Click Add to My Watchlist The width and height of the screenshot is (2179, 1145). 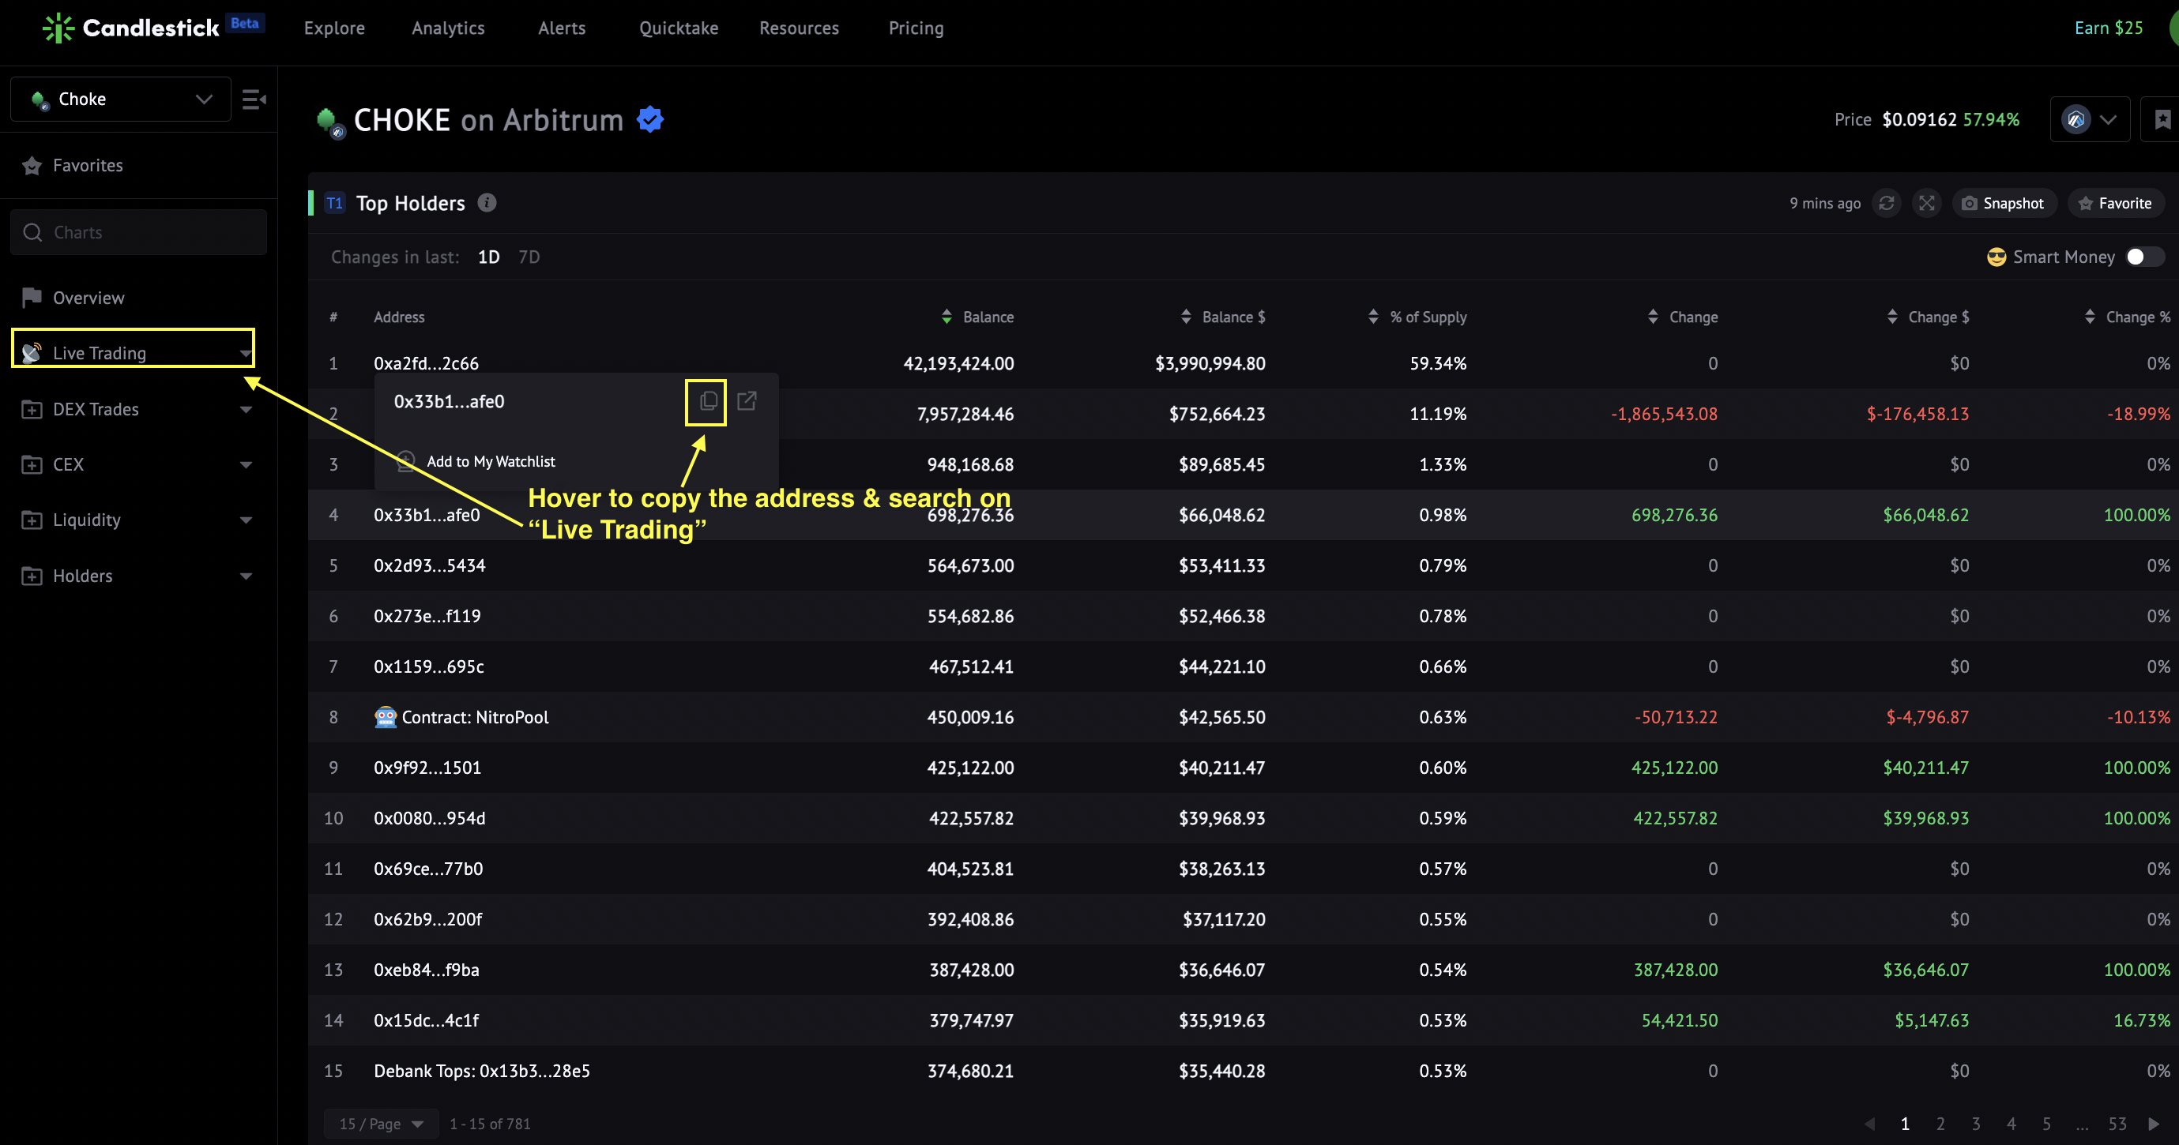point(491,462)
